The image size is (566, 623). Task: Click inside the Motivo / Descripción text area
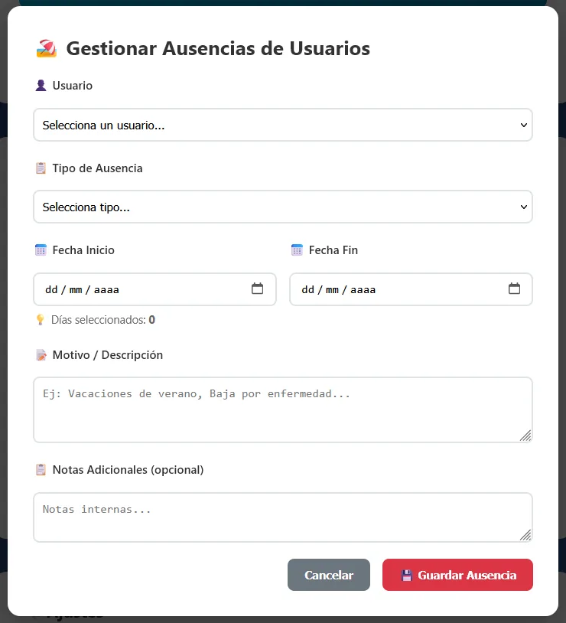pos(283,409)
